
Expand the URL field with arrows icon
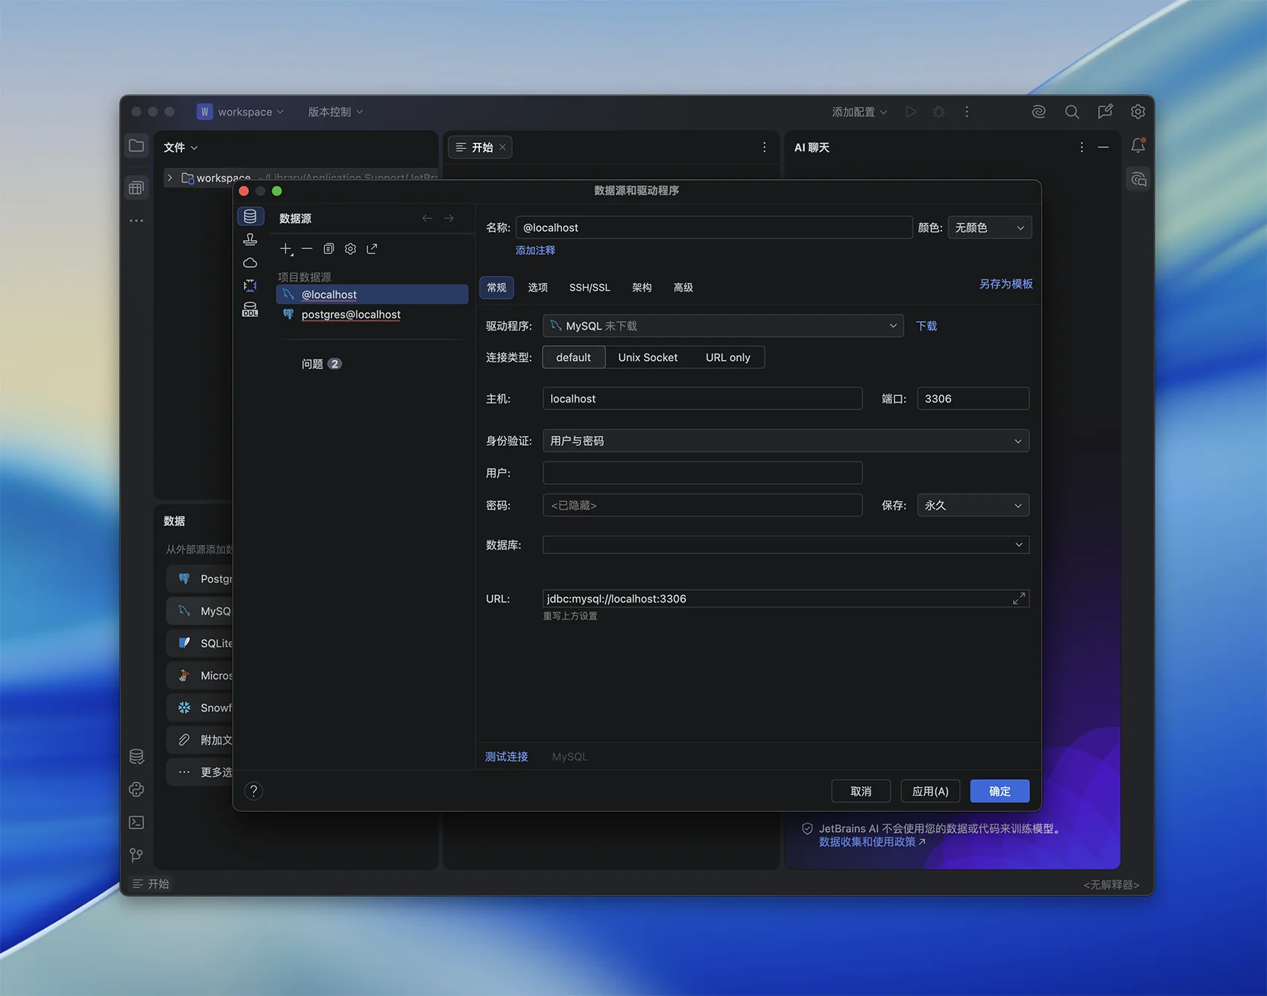click(x=1019, y=599)
